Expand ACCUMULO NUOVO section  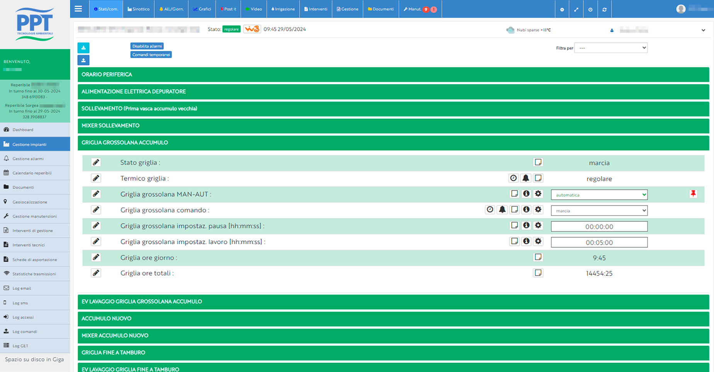[x=393, y=319]
